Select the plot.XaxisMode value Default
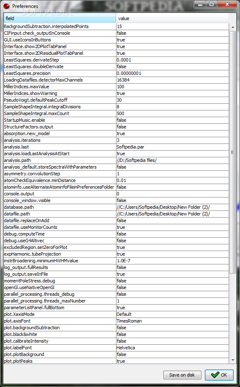The height and width of the screenshot is (387, 240). 172,314
